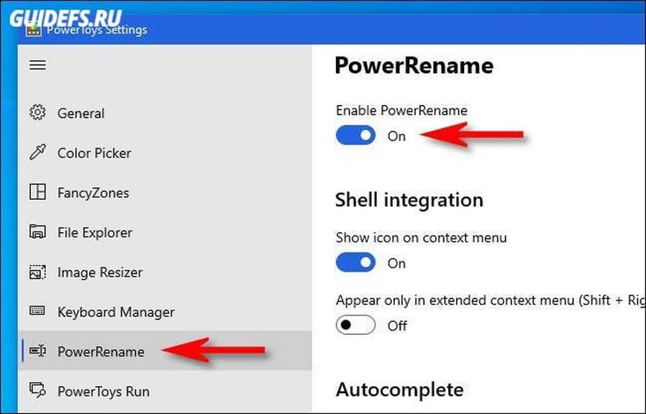Turn off Show icon on context menu
646x414 pixels.
pos(355,263)
